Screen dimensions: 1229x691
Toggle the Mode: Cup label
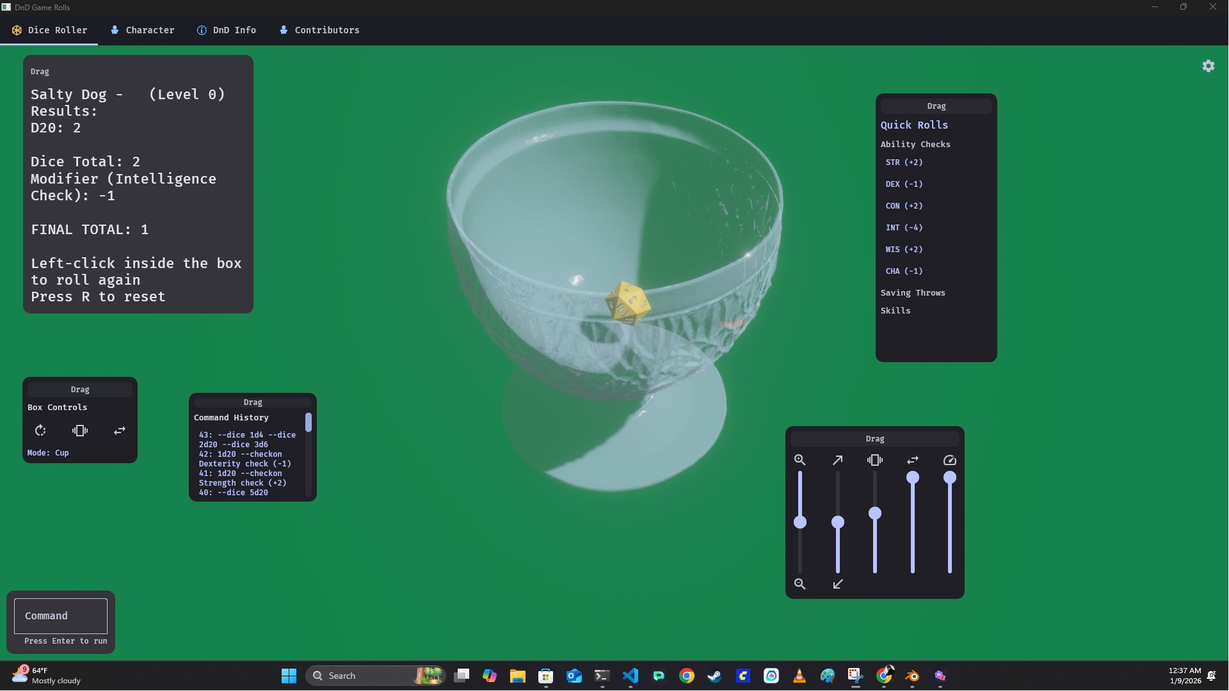pos(48,453)
